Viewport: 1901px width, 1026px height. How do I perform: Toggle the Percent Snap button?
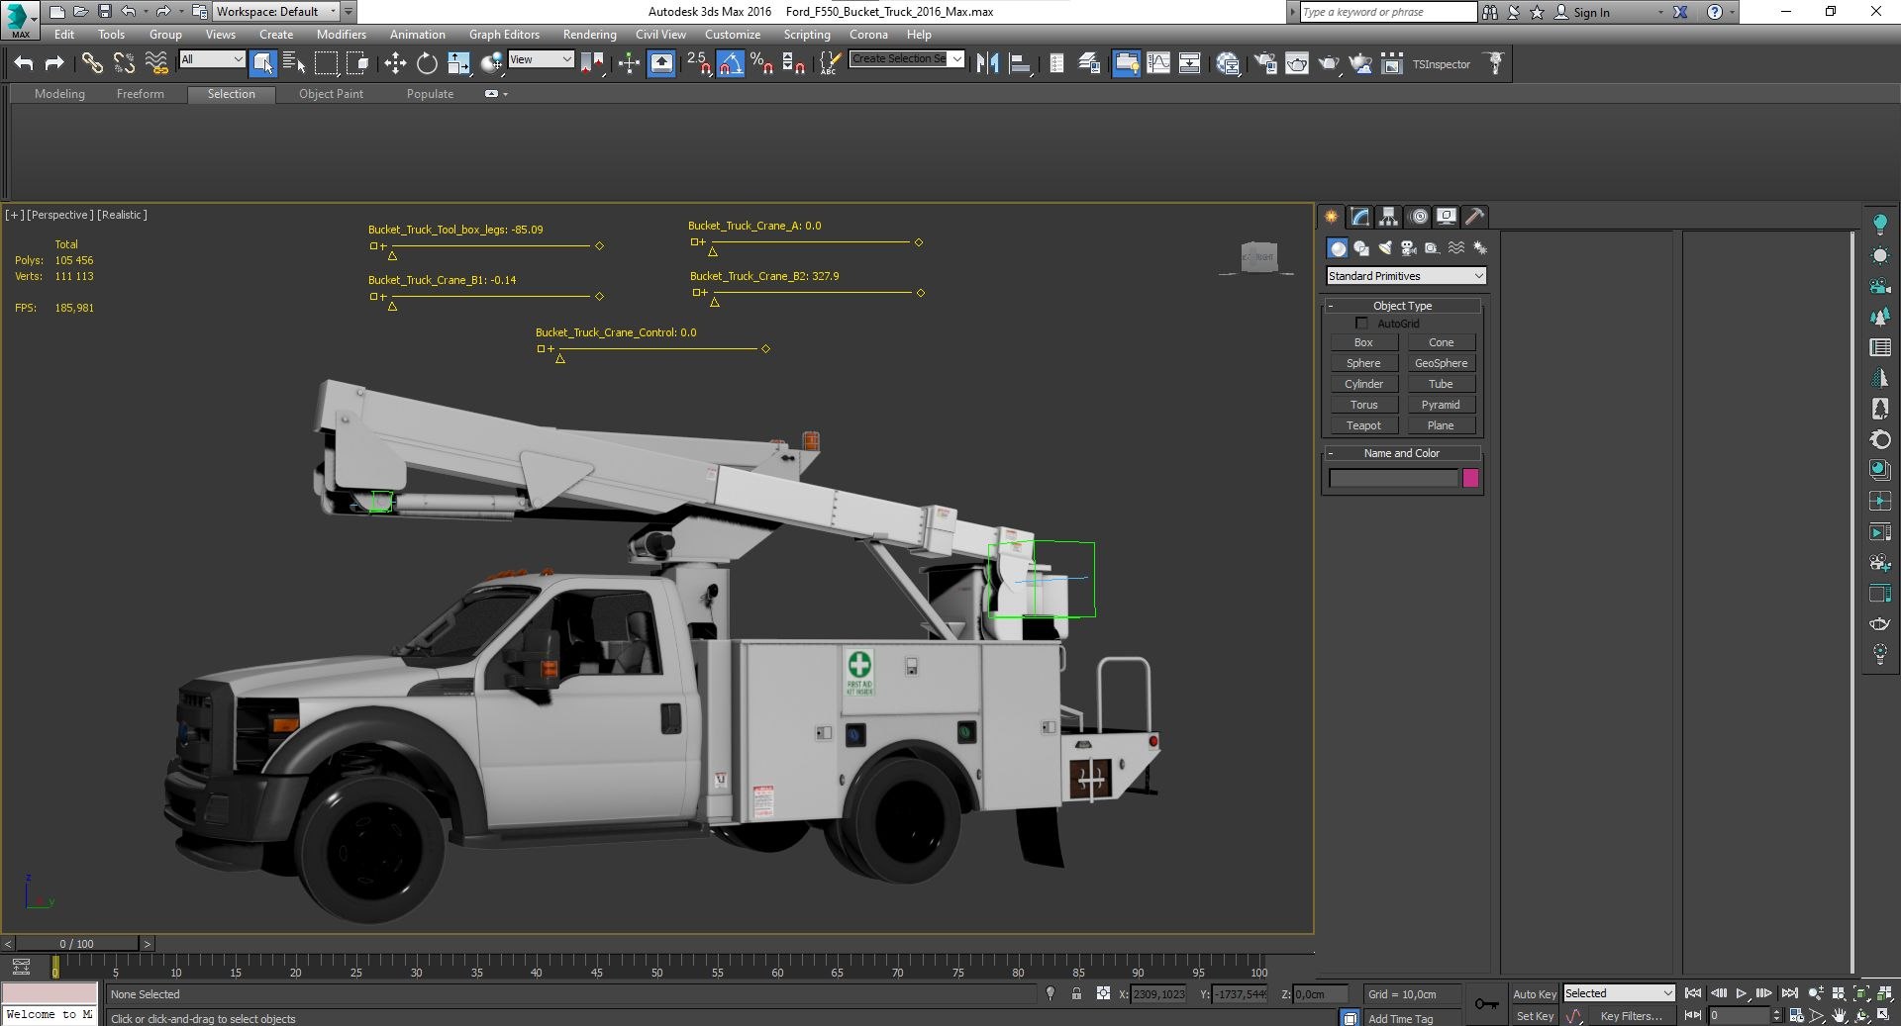[x=761, y=64]
